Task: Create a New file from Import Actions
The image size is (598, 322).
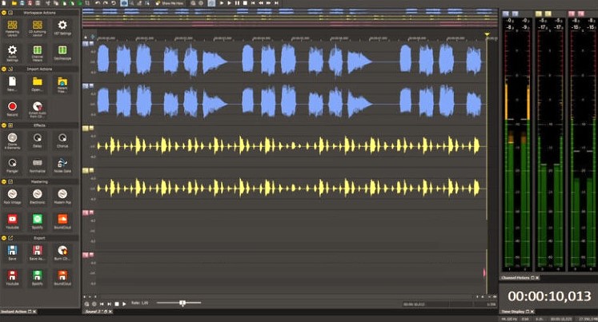Action: point(12,84)
